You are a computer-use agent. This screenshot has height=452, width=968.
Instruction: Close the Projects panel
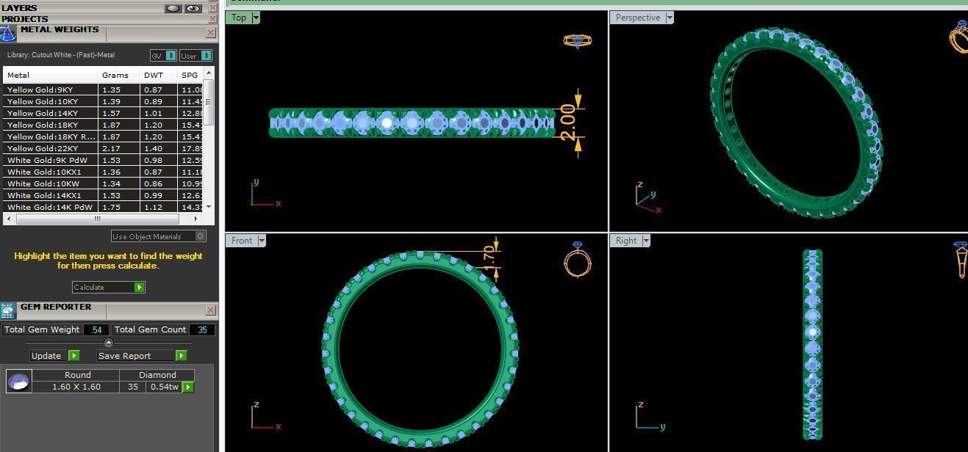[212, 19]
